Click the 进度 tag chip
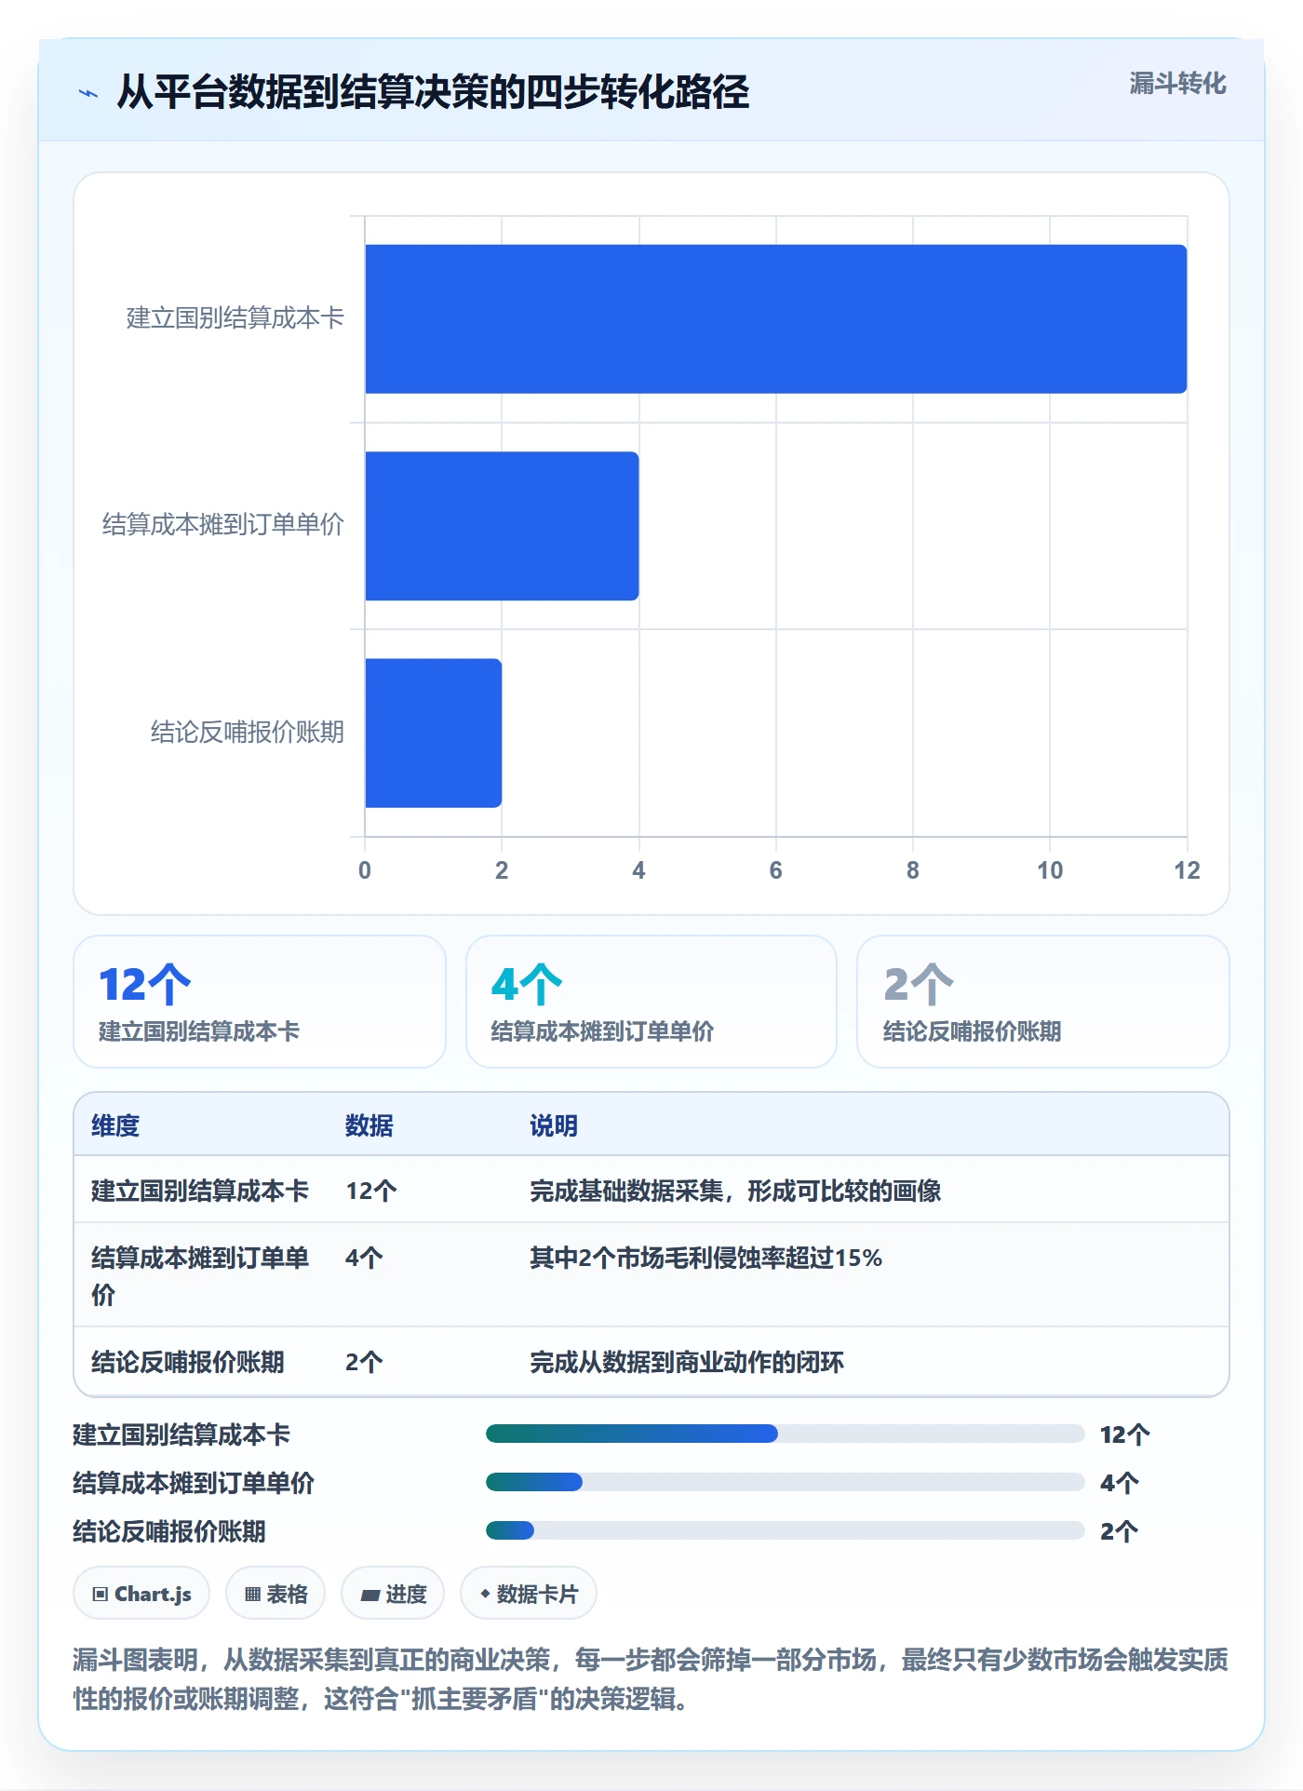This screenshot has height=1791, width=1303. 393,1594
